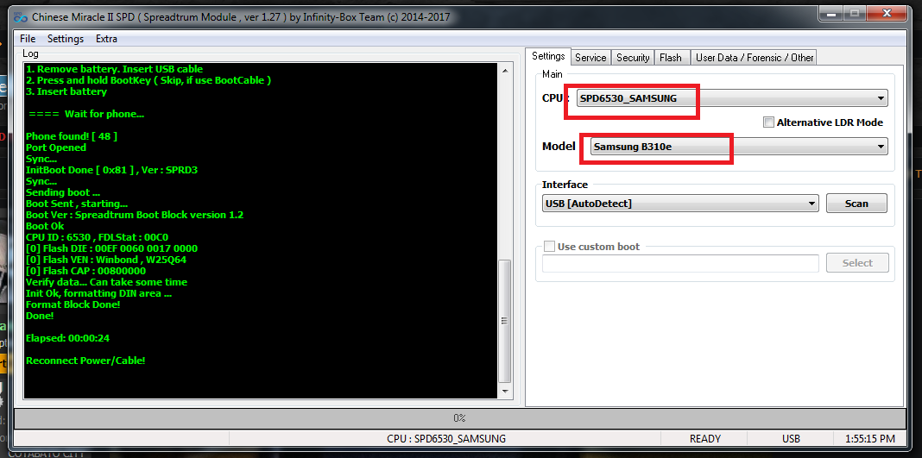Click the 'Format Block Done!' log line

point(73,304)
